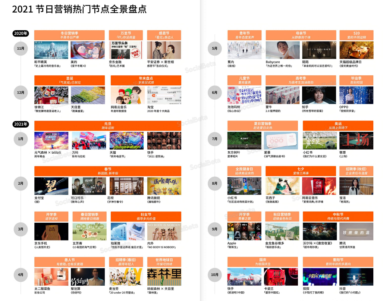
Task: Click the 母亲节 header banner
Action: (x=301, y=35)
